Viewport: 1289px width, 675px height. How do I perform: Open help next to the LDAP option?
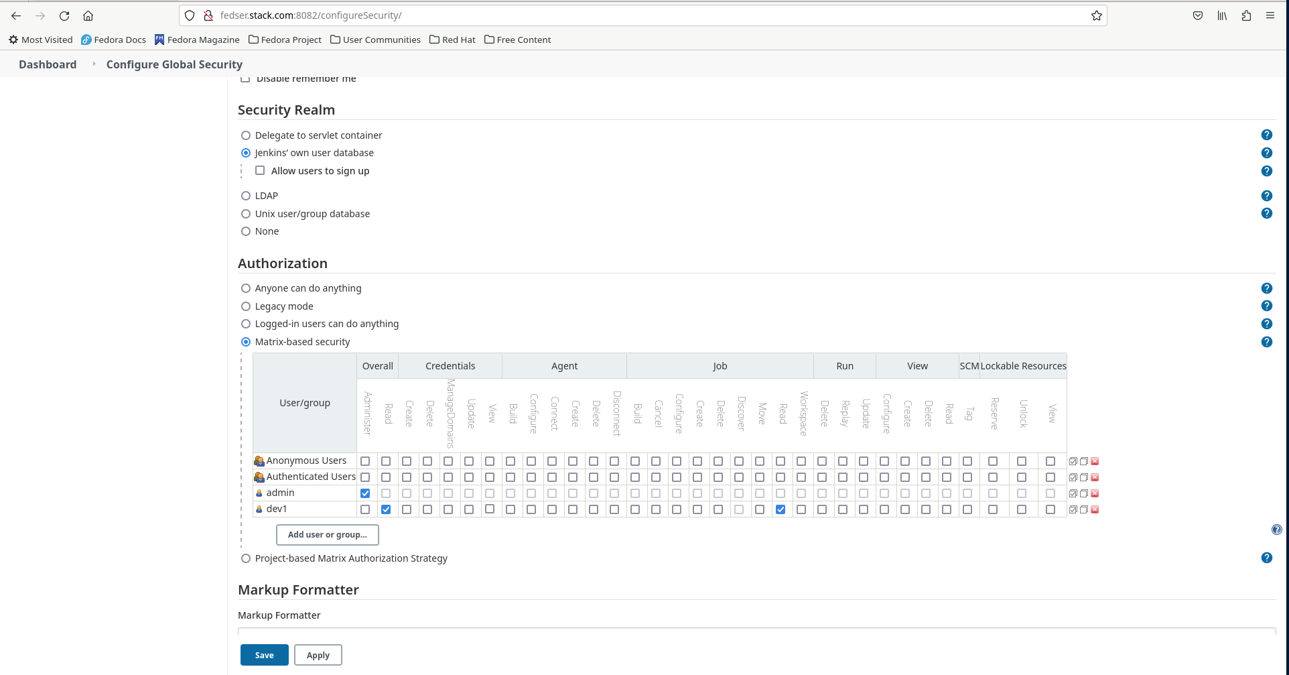tap(1267, 196)
